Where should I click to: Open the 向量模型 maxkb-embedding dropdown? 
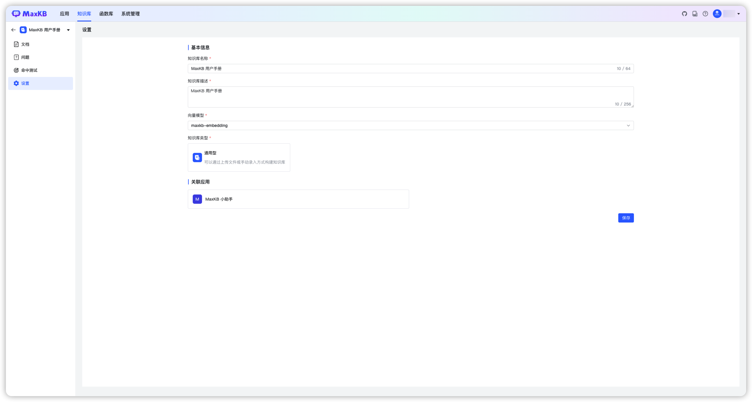pyautogui.click(x=410, y=125)
